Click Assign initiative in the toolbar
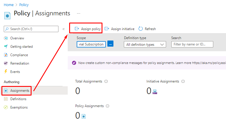Viewport: 226px width, 121px height. click(x=120, y=29)
